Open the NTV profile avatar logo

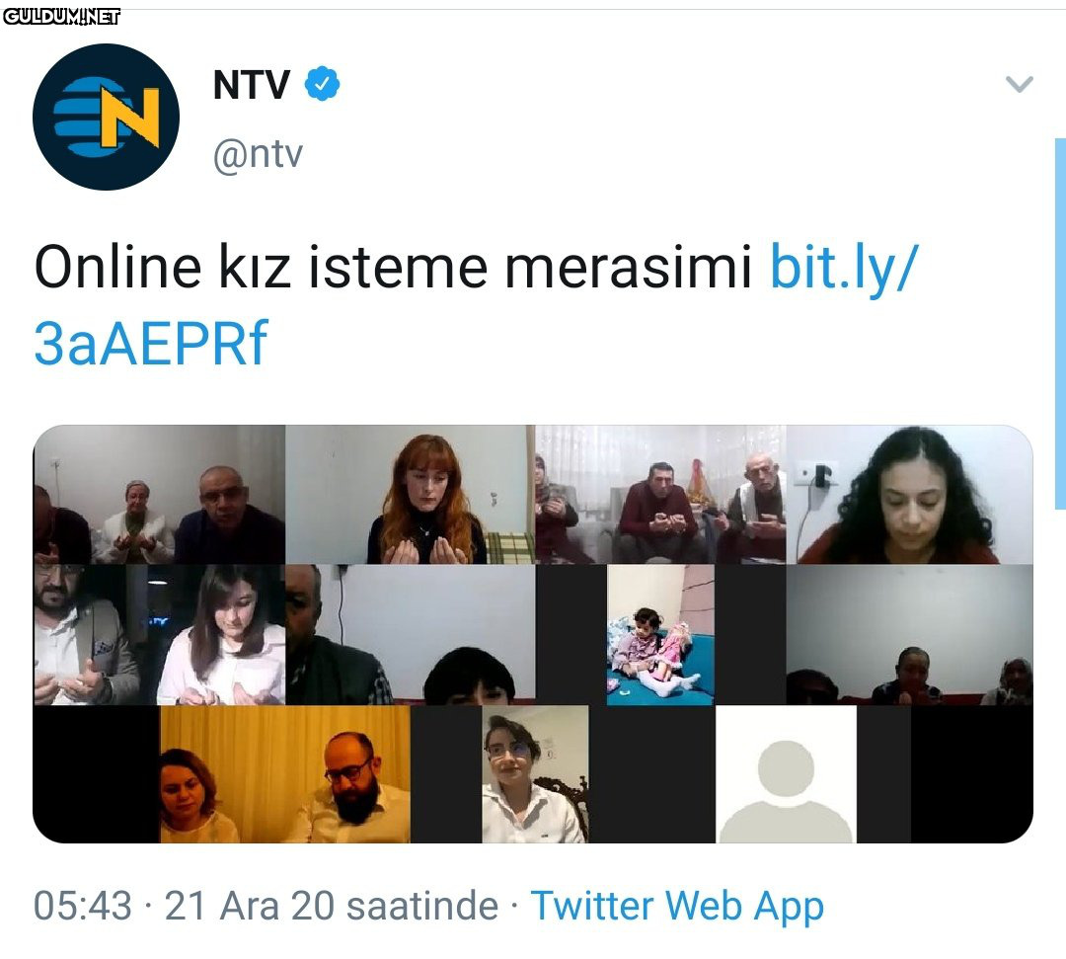pos(106,117)
